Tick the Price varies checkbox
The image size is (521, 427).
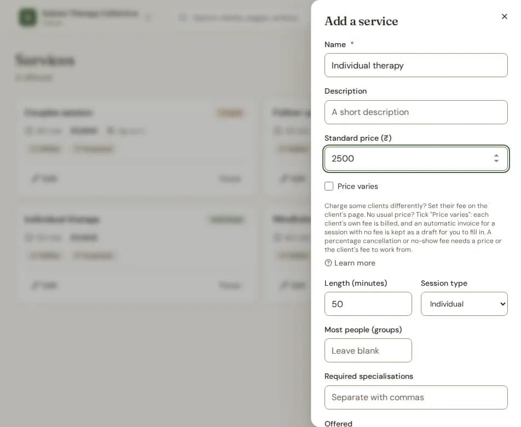pos(329,187)
